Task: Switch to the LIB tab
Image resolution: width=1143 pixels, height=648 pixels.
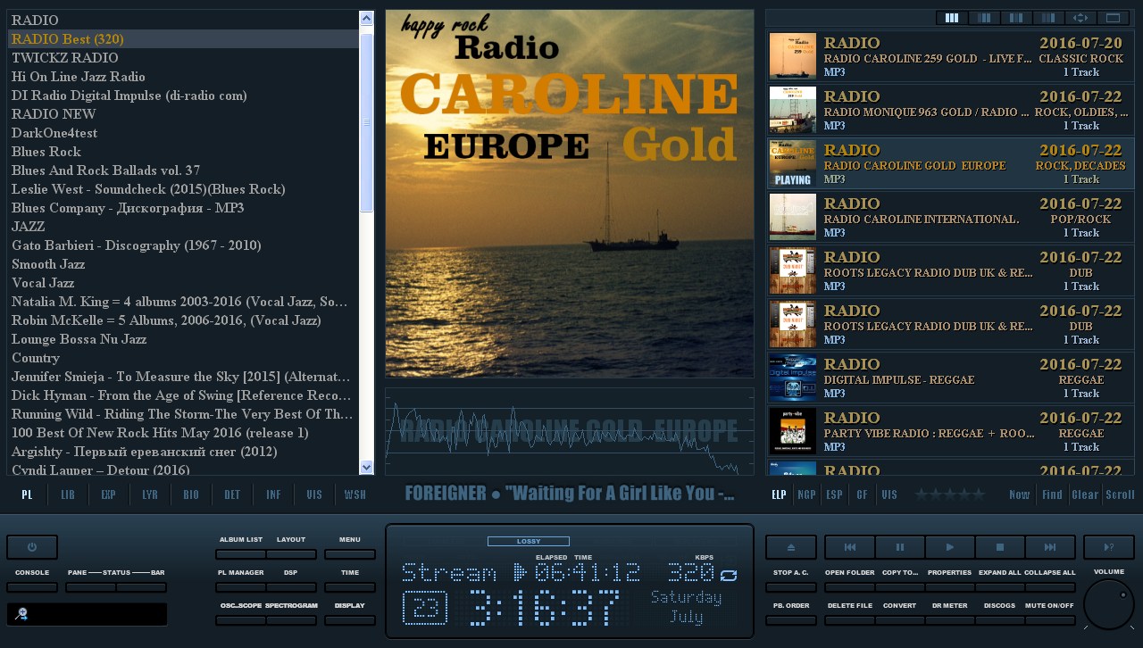Action: pyautogui.click(x=68, y=494)
